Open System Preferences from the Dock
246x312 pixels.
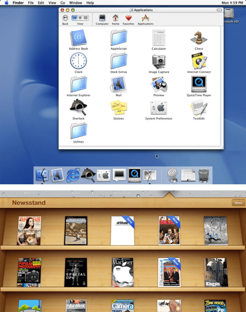104,175
